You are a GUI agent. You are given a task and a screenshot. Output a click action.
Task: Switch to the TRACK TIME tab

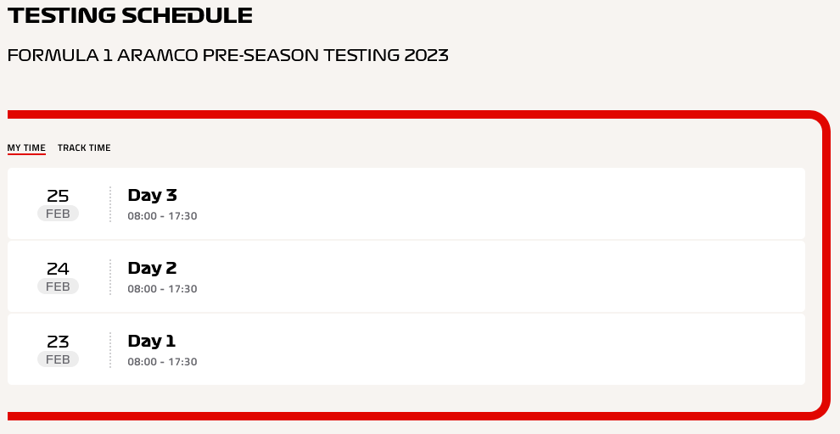tap(84, 147)
